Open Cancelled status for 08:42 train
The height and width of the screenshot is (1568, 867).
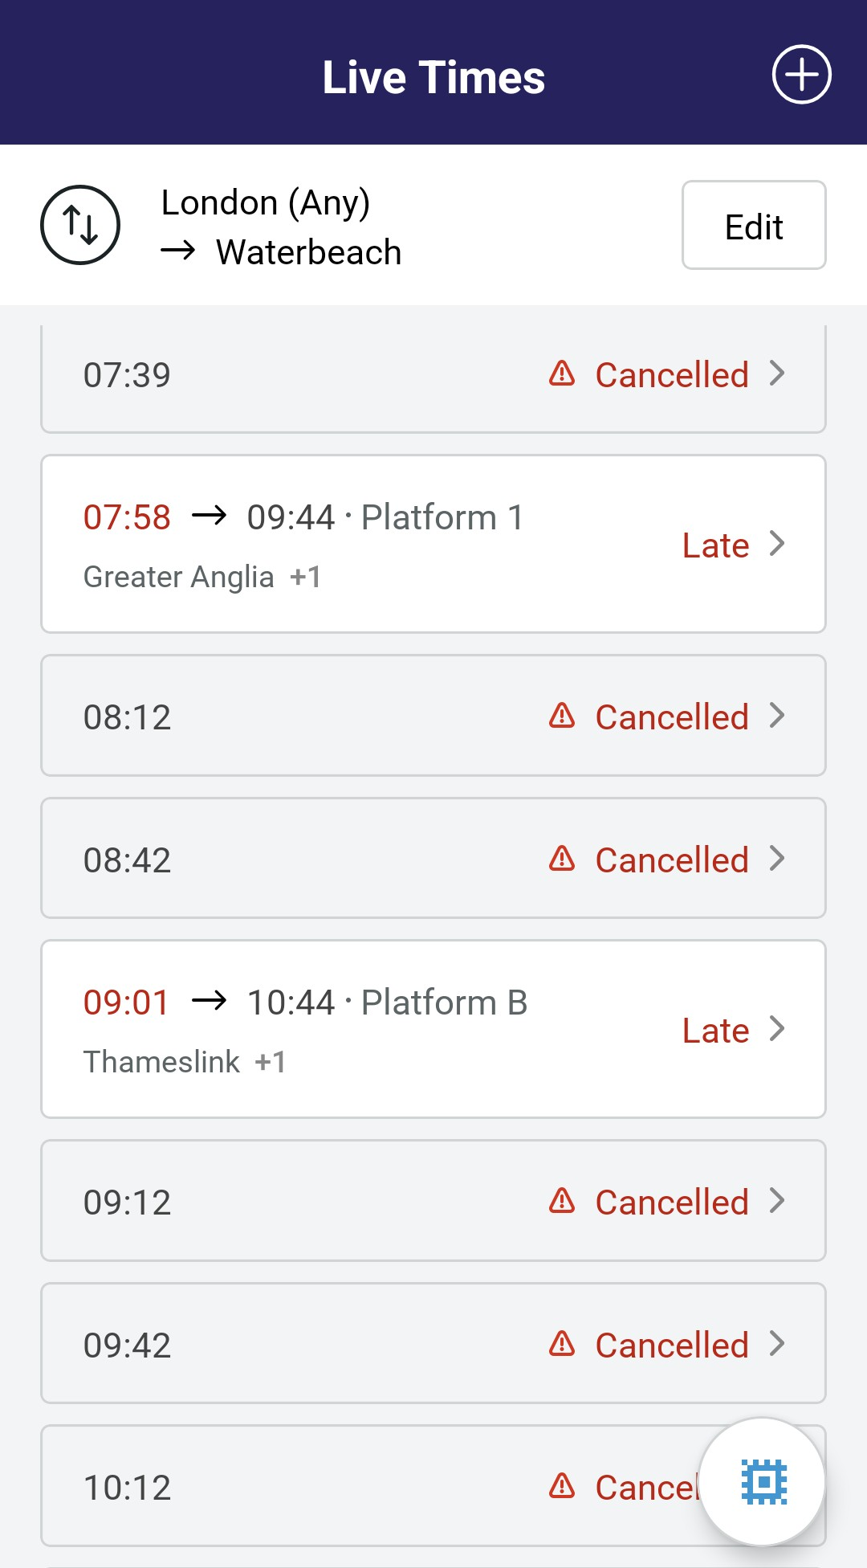pos(672,860)
